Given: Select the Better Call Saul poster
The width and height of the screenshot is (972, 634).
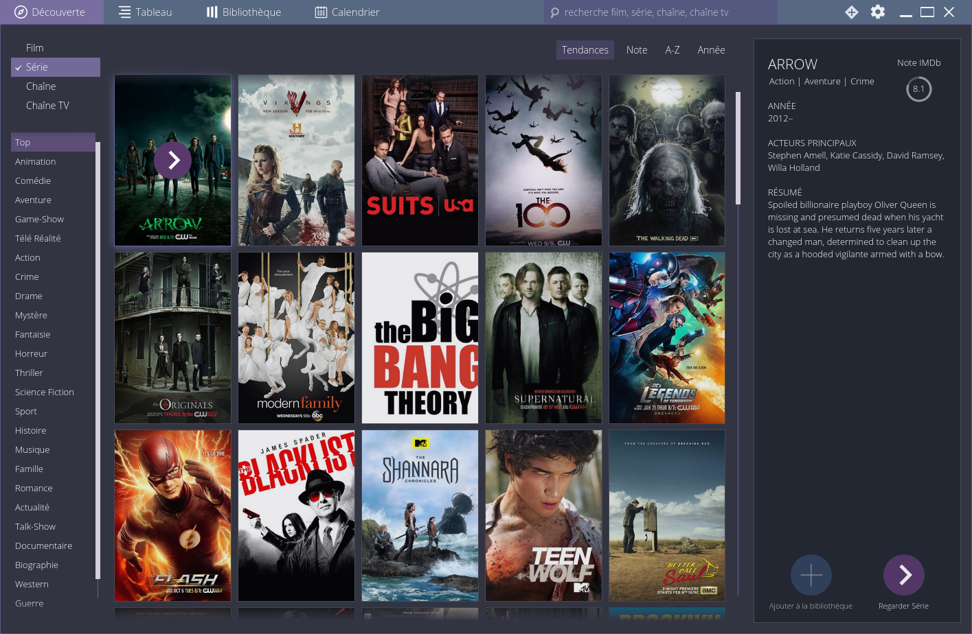Looking at the screenshot, I should pyautogui.click(x=667, y=515).
